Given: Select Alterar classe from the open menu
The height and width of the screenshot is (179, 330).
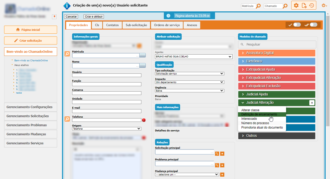Looking at the screenshot, I should coord(262,110).
